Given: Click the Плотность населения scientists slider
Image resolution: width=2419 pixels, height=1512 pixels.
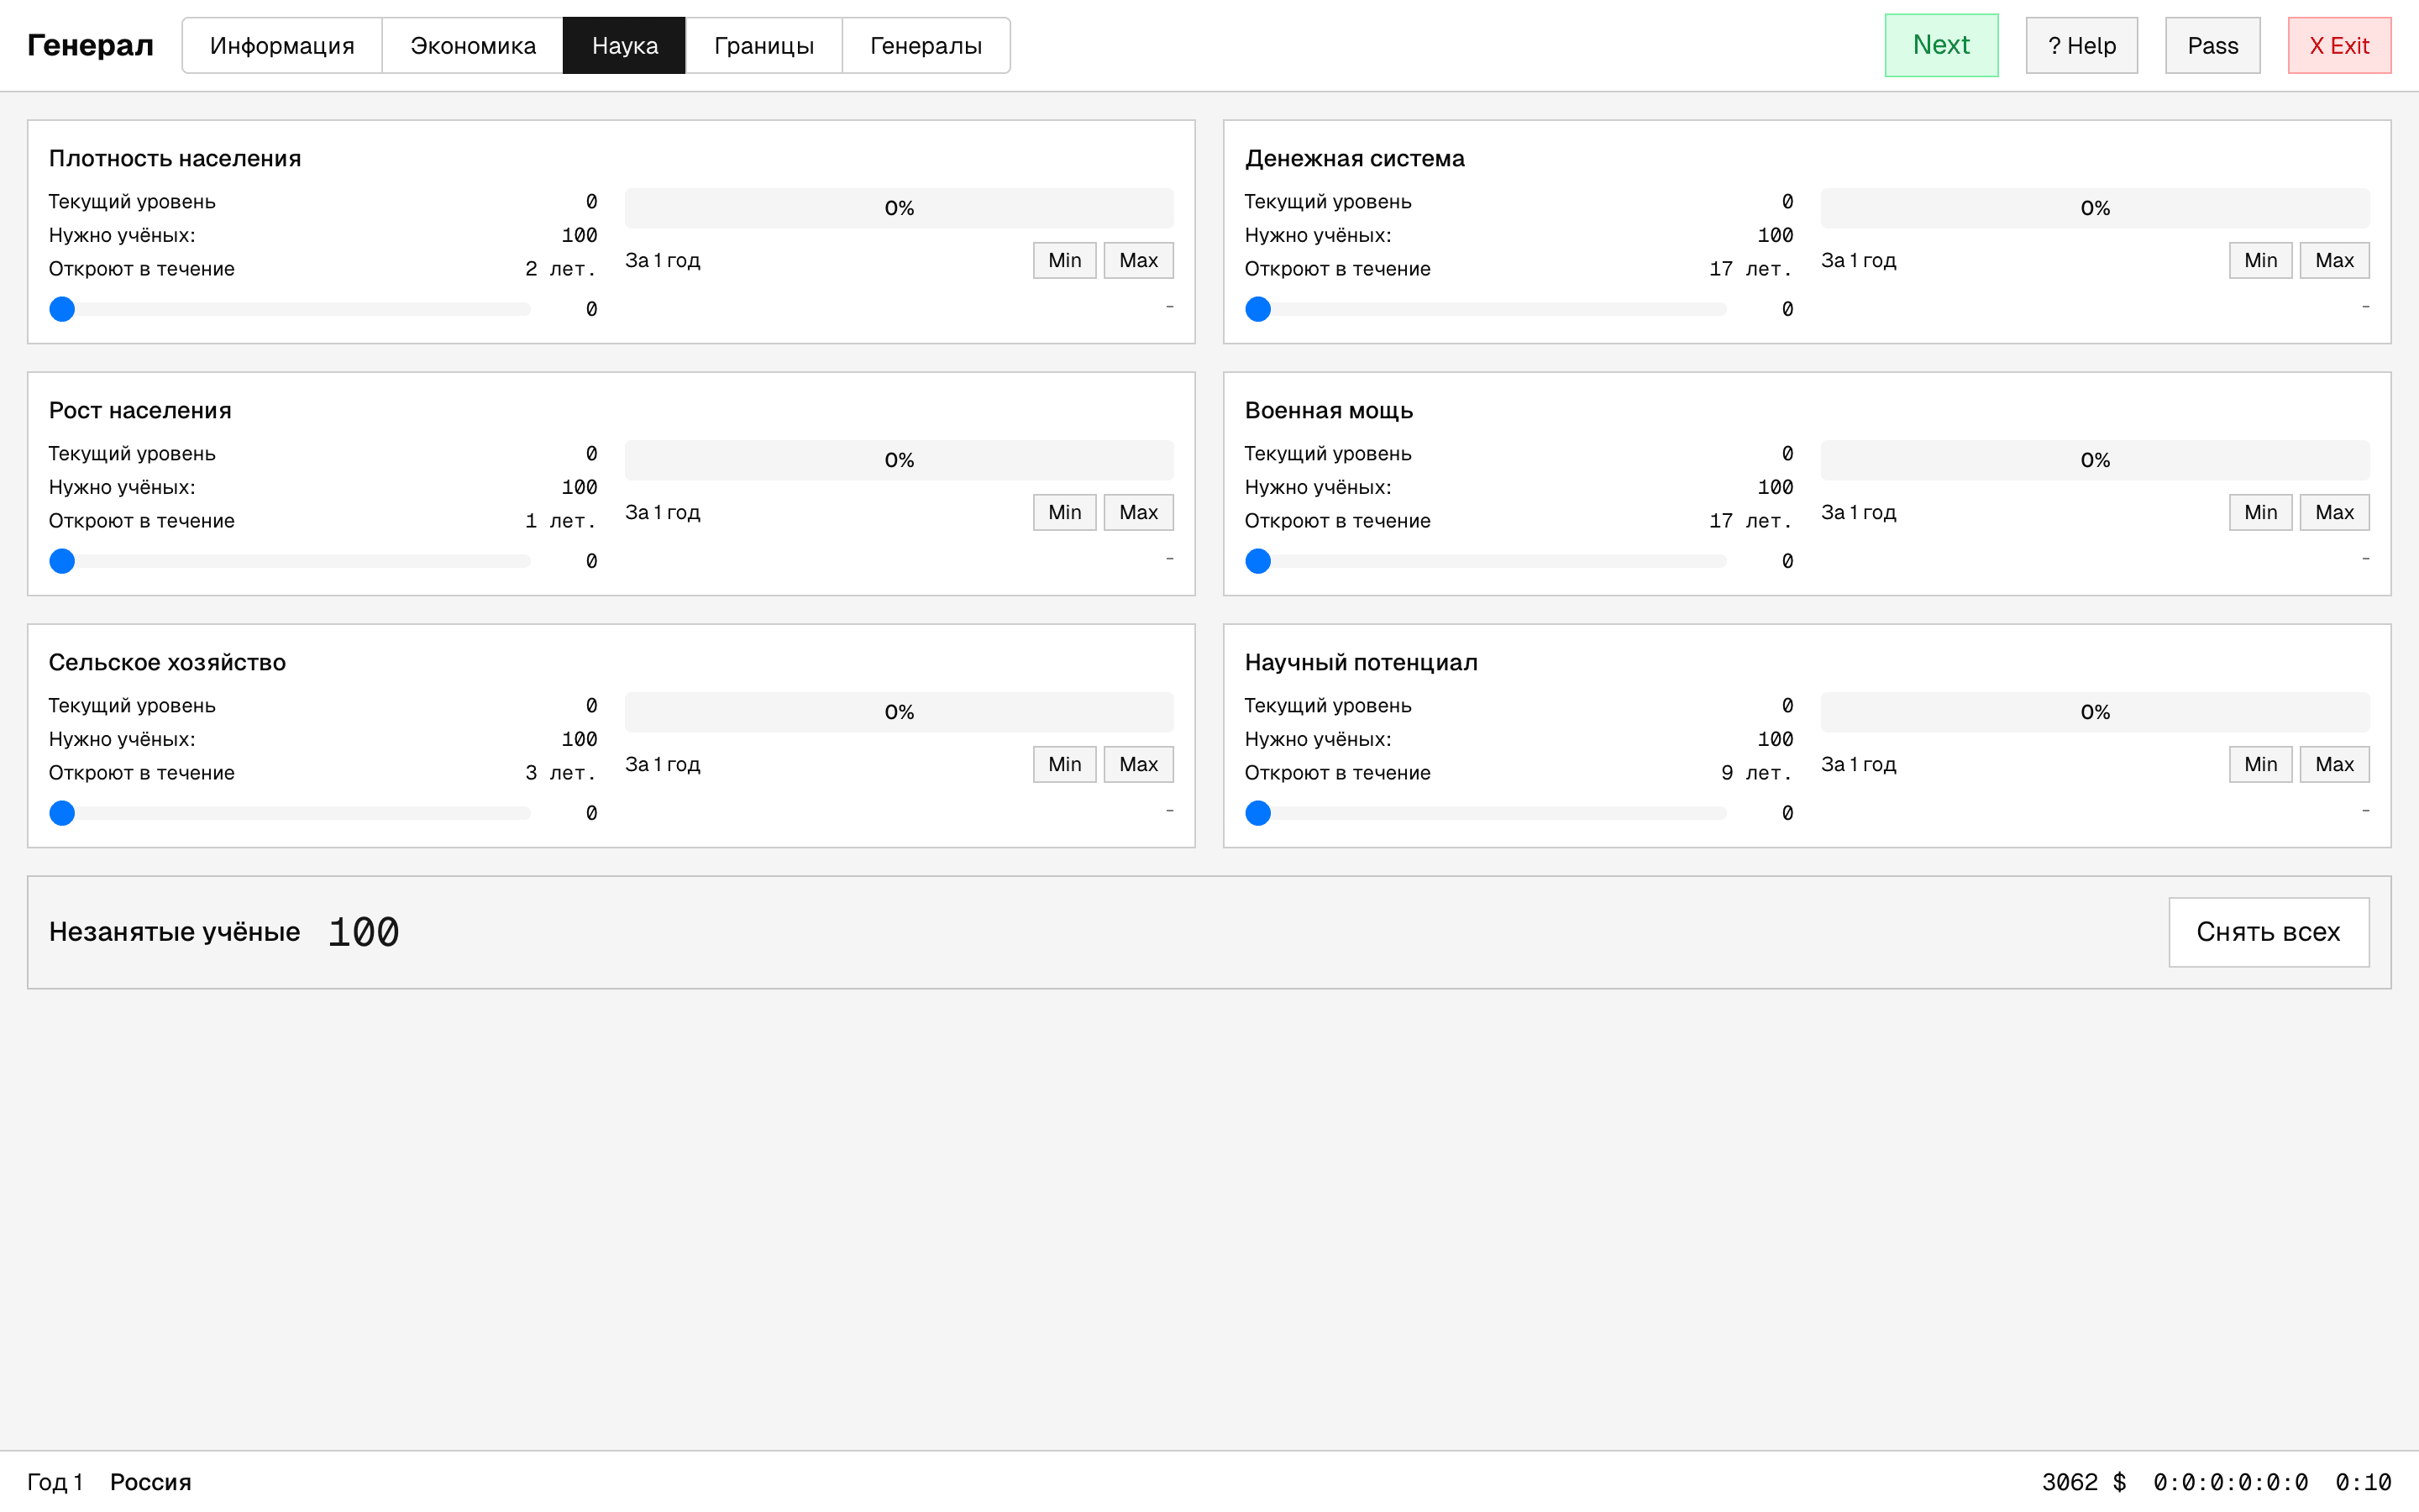Looking at the screenshot, I should [x=290, y=309].
